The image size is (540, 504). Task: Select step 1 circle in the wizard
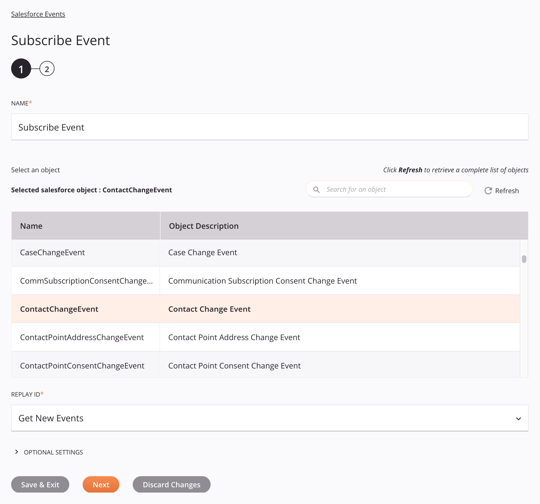pos(21,68)
